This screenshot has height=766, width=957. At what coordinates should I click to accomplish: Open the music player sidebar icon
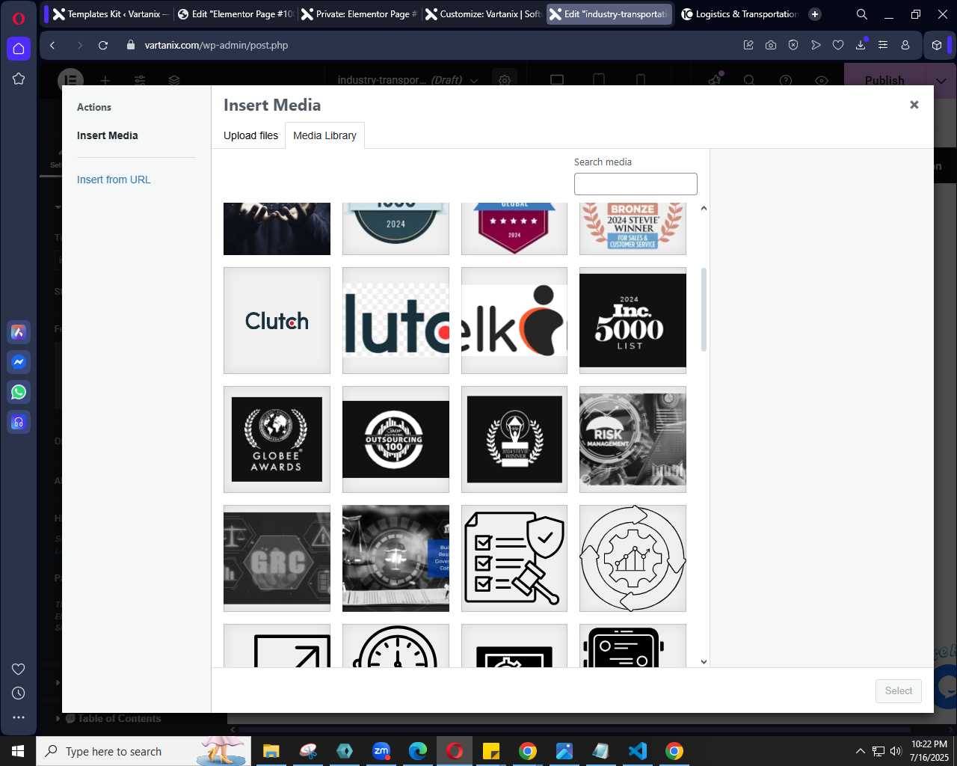(x=19, y=422)
